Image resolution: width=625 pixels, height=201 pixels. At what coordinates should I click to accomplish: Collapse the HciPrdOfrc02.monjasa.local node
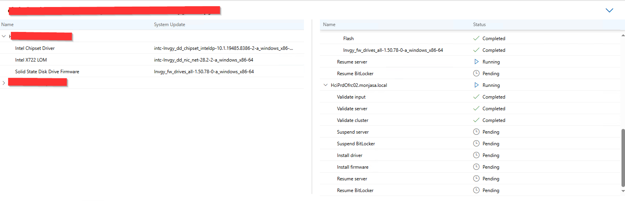point(326,85)
